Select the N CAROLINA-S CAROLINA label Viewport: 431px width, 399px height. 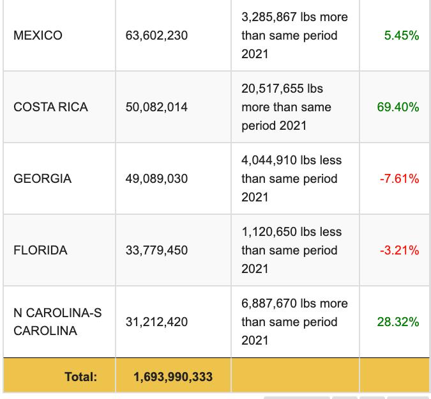(57, 322)
